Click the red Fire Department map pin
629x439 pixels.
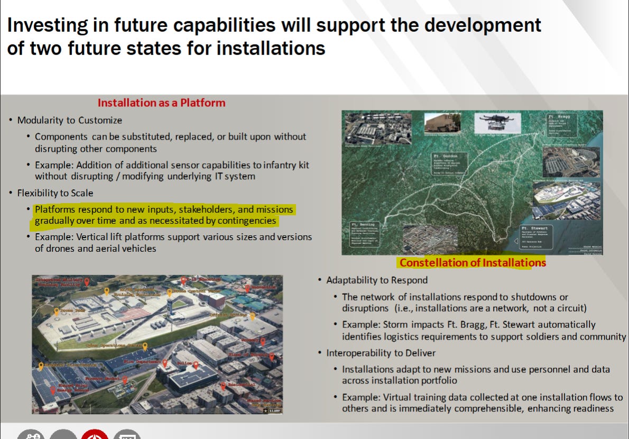point(164,363)
